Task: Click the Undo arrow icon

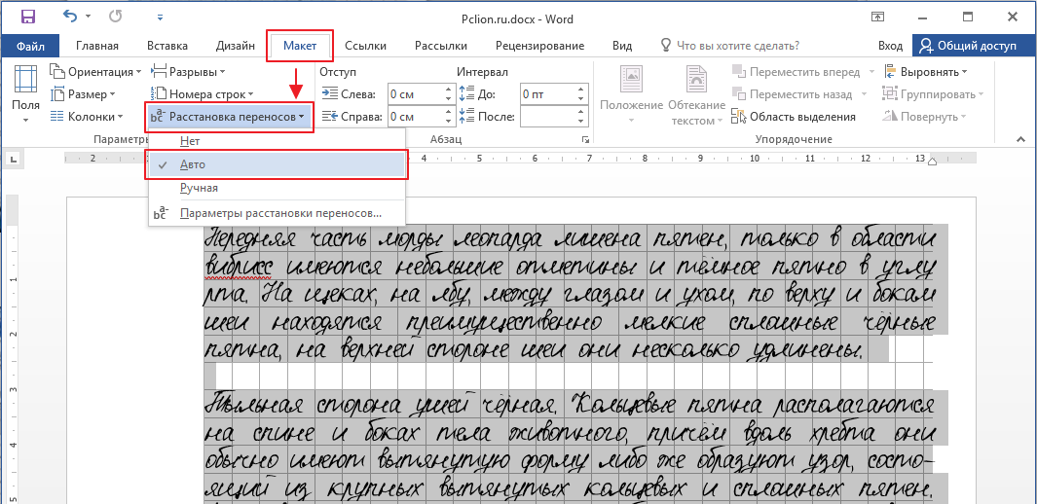Action: coord(71,17)
